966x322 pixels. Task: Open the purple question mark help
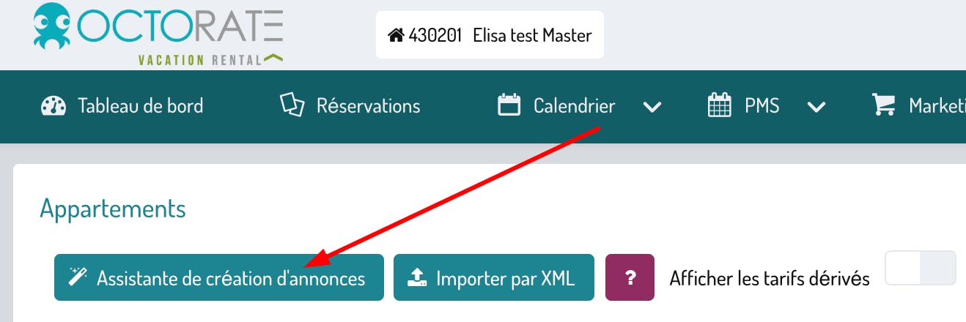630,277
